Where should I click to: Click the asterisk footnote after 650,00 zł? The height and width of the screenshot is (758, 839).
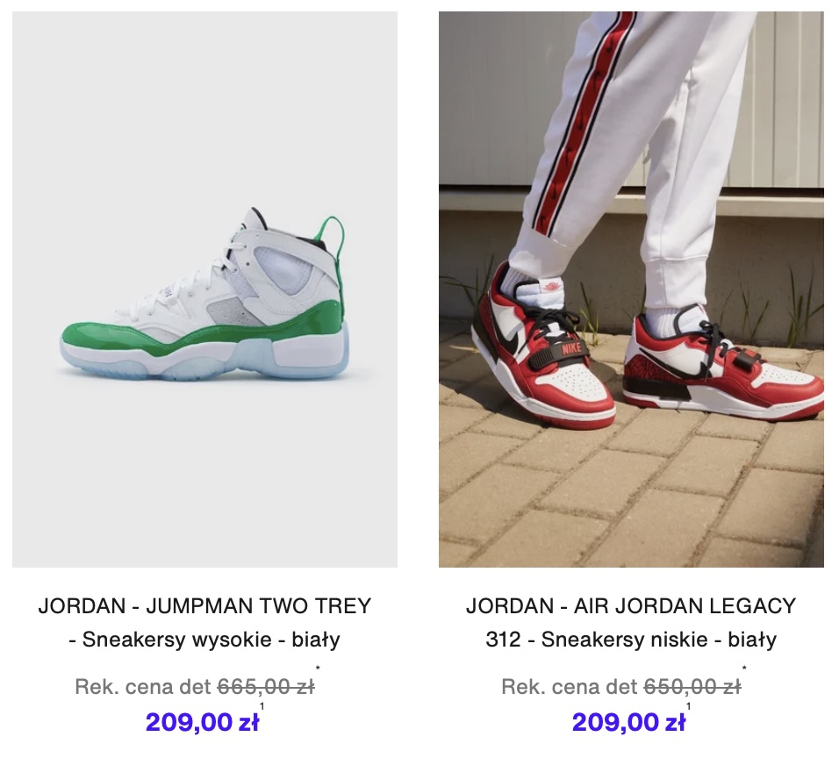[744, 669]
